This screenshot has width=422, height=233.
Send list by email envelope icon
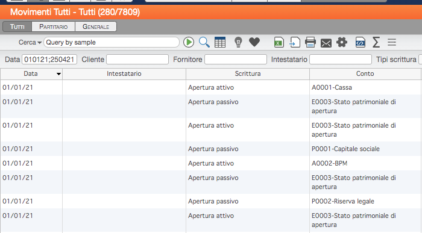326,43
